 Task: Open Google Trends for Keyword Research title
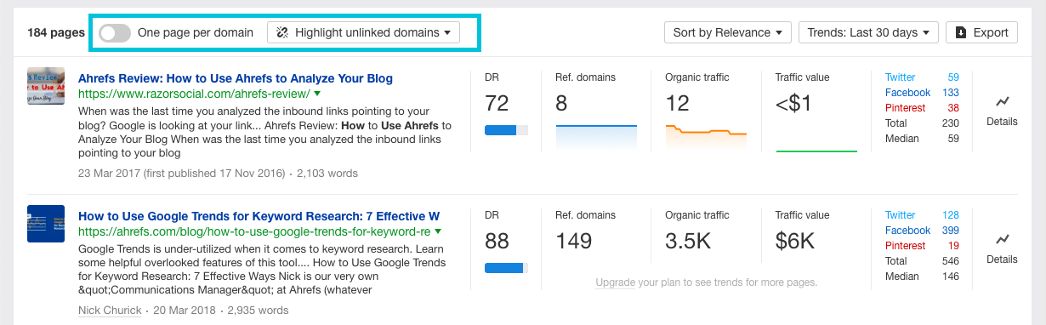click(x=259, y=216)
